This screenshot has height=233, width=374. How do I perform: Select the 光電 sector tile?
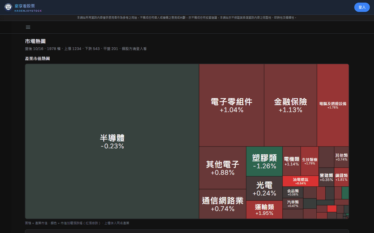264,188
